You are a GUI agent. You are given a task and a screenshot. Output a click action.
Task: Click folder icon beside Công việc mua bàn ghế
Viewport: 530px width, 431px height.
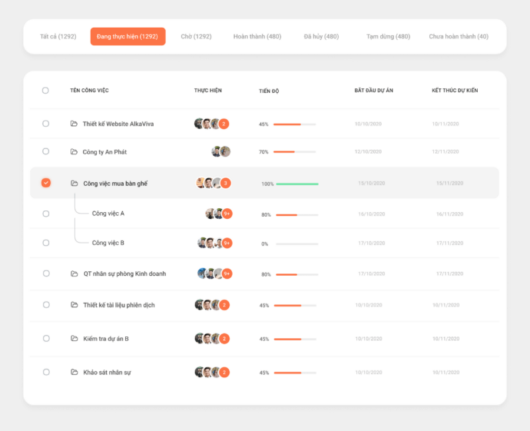74,183
